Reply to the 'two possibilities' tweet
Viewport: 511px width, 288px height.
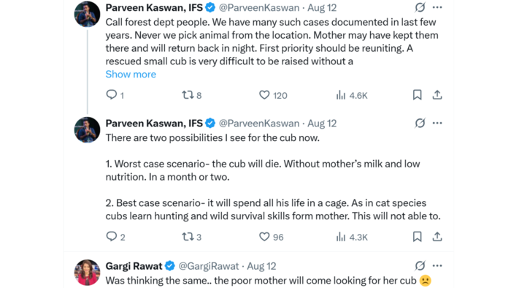click(112, 236)
